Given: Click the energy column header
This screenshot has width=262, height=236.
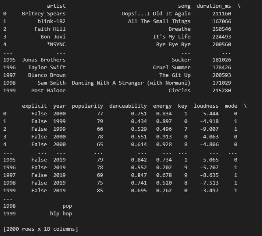Looking at the screenshot, I should 162,106.
